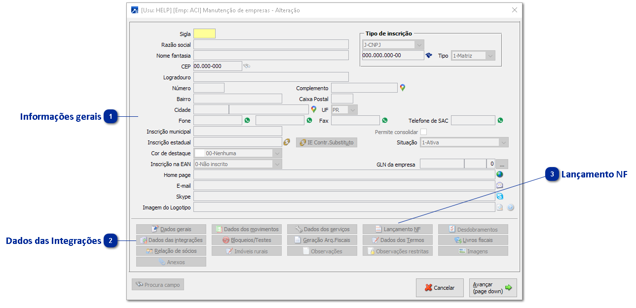Expand the Inscrição na EAN dropdown
The image size is (636, 308).
[x=277, y=164]
